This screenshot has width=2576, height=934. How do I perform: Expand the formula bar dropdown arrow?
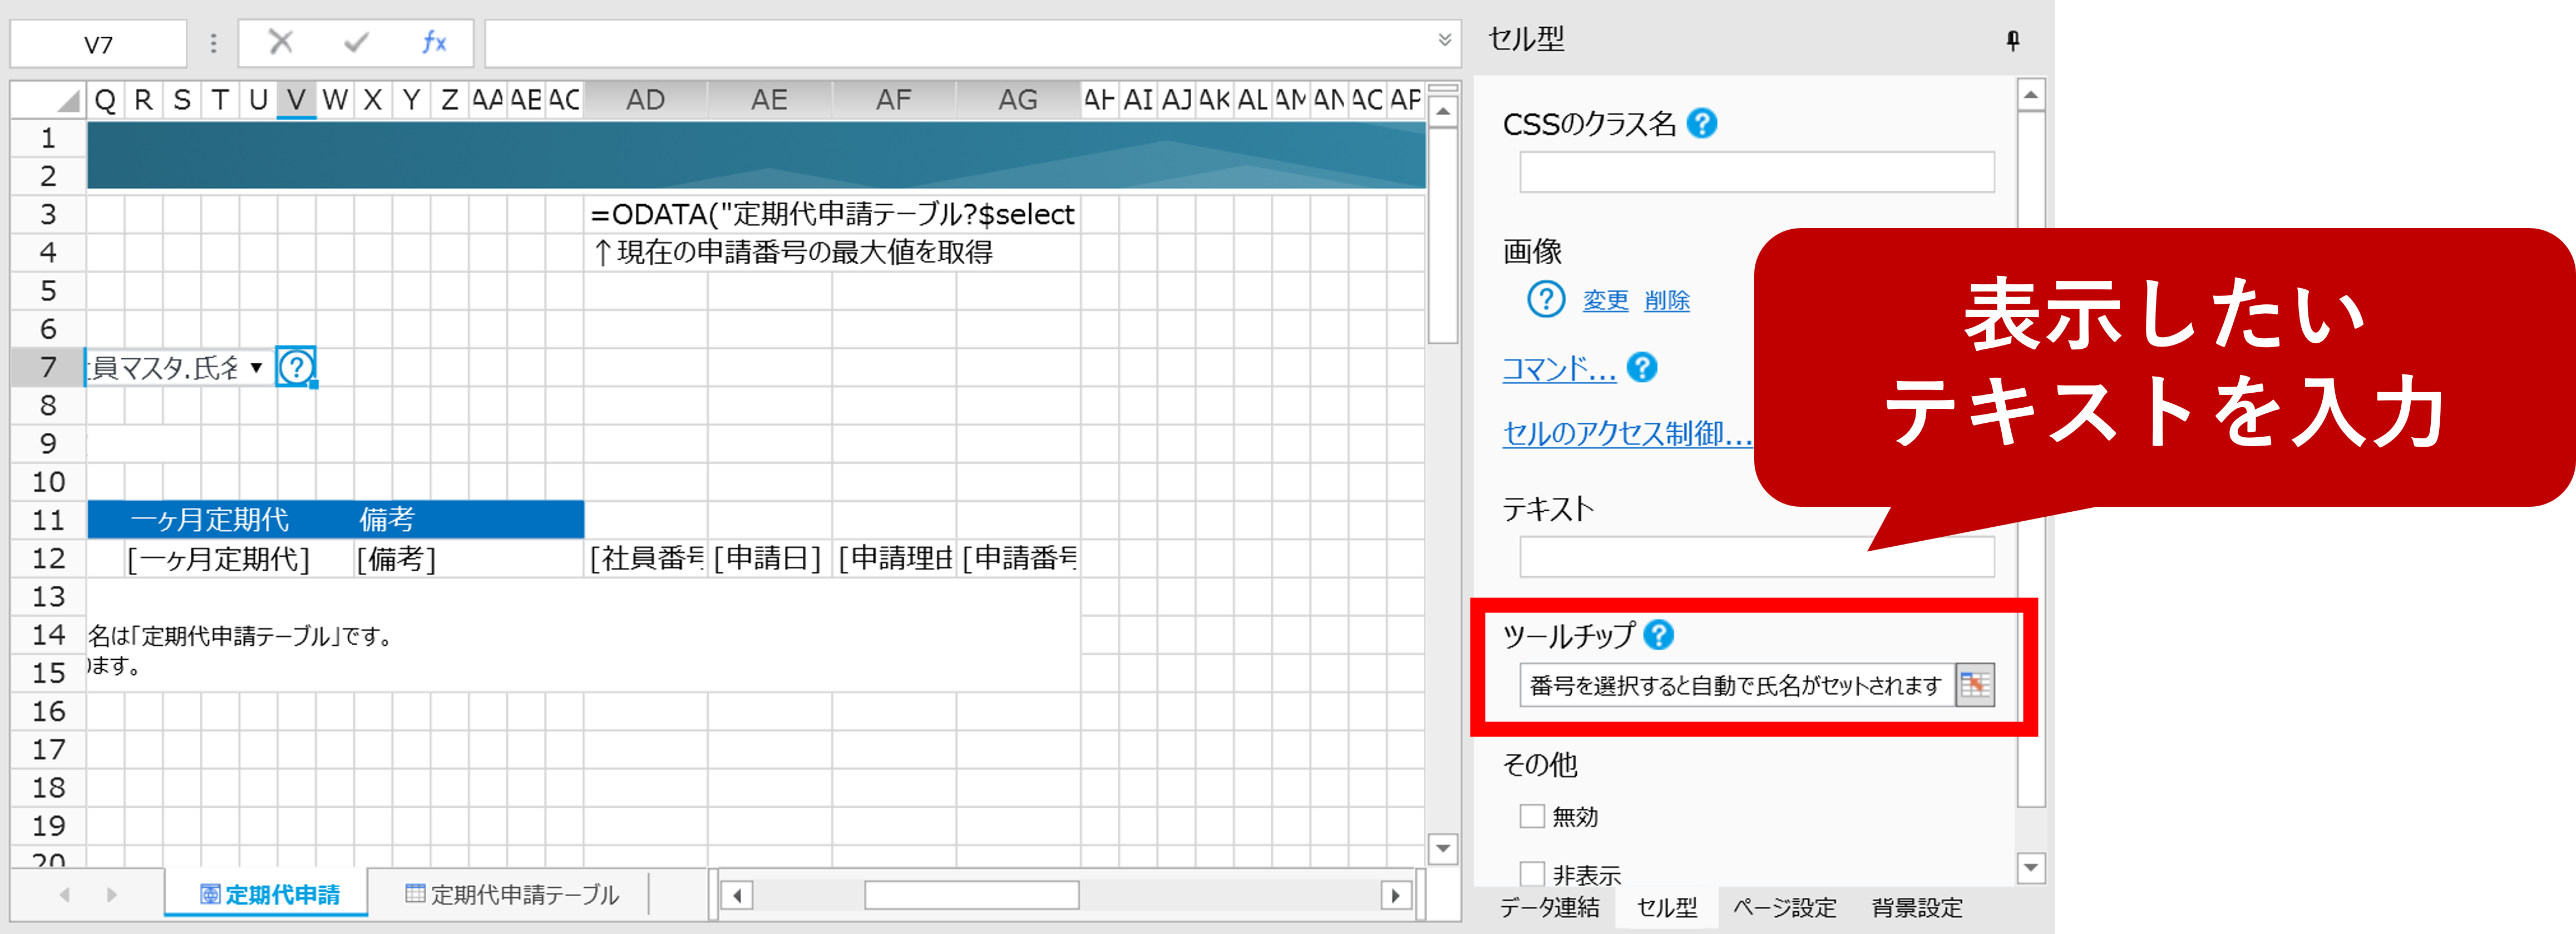tap(1444, 40)
